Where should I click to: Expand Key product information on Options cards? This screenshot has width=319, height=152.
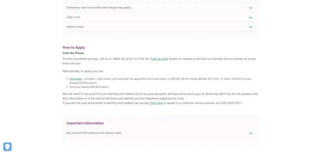(x=94, y=133)
